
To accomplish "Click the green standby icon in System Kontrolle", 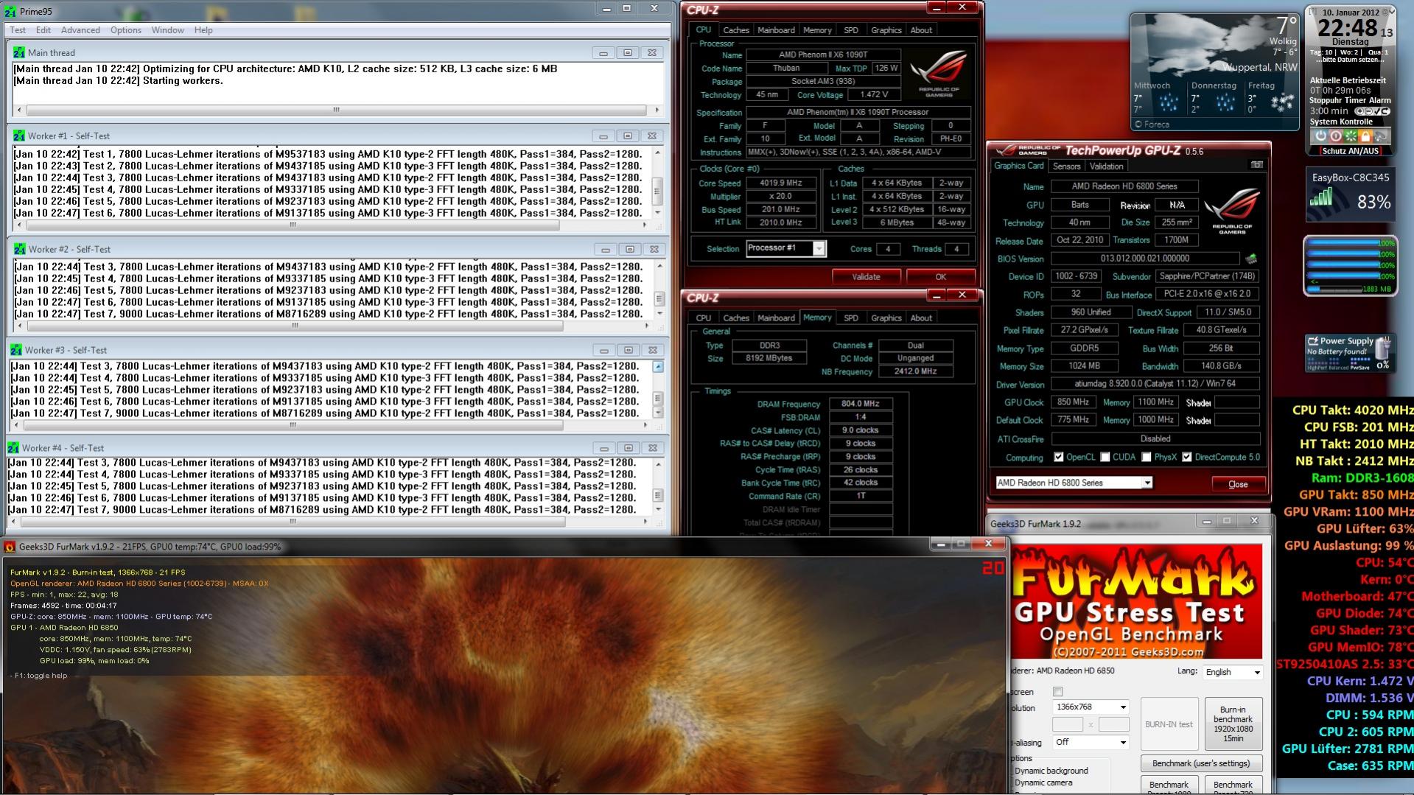I will [x=1351, y=136].
